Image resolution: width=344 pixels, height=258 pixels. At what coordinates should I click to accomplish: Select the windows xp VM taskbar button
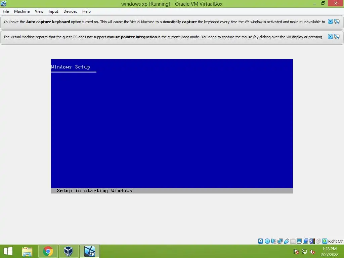(x=89, y=251)
